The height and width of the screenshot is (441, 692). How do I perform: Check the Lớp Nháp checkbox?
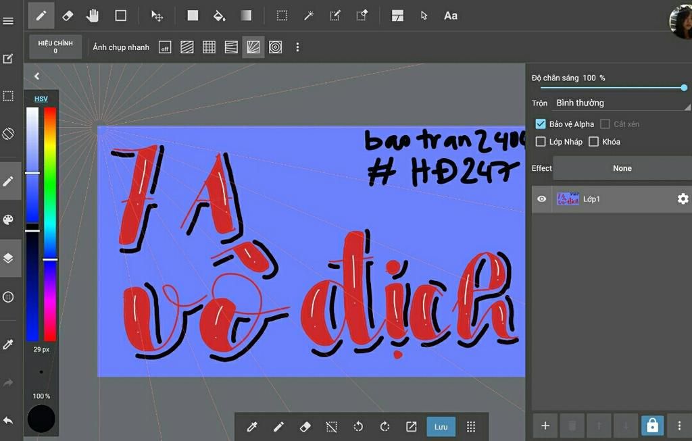(541, 142)
